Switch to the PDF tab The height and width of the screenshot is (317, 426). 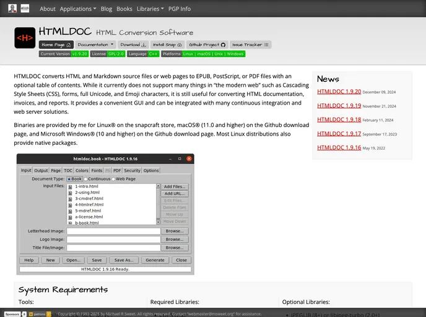point(117,171)
